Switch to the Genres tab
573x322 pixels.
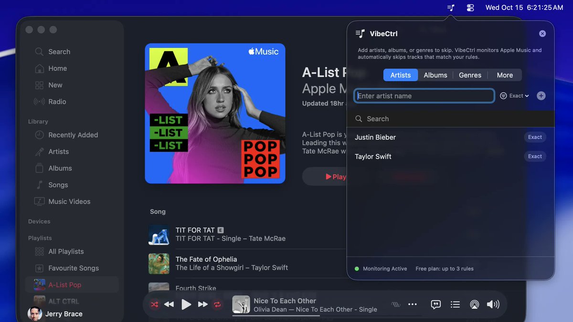[470, 75]
